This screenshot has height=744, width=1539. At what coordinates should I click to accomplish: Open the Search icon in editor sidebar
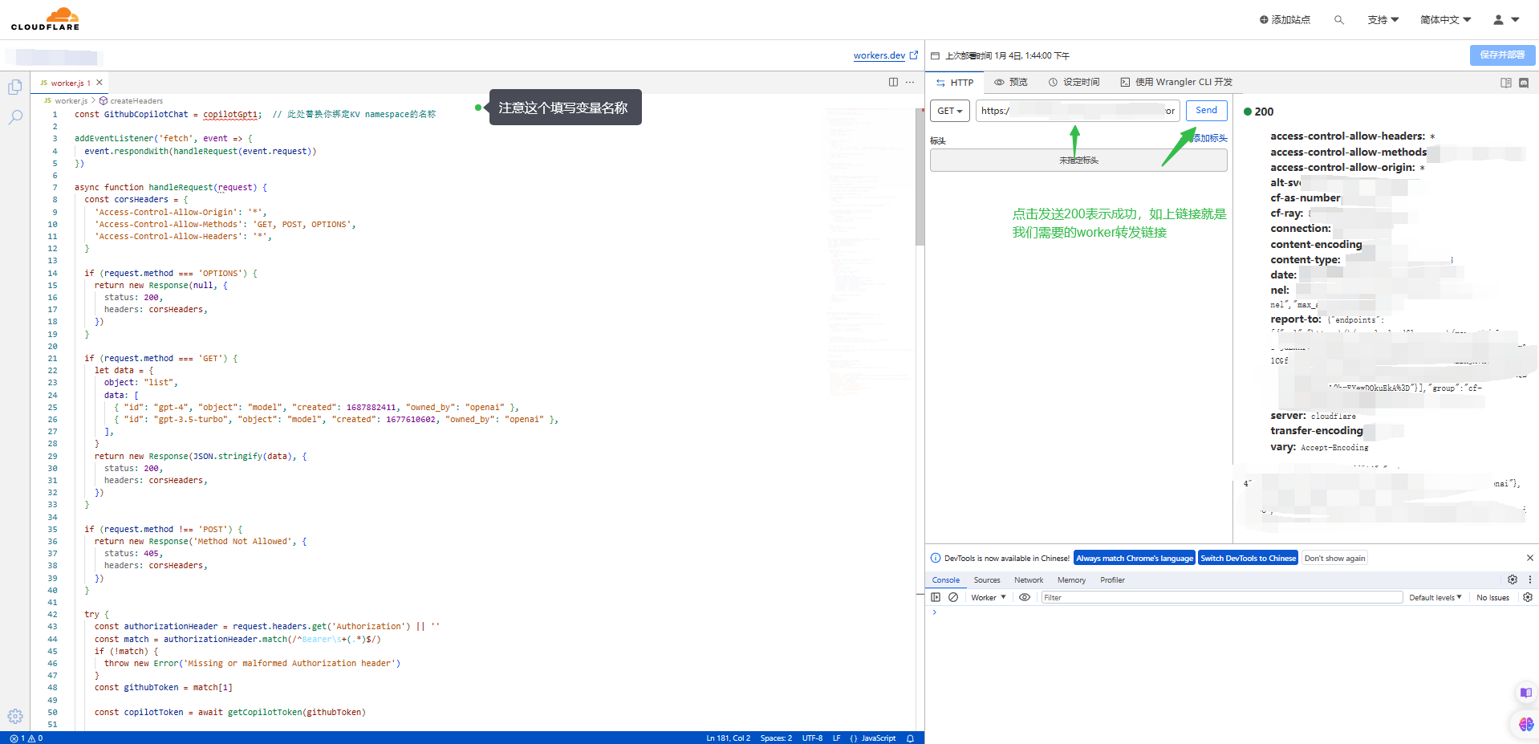click(15, 117)
